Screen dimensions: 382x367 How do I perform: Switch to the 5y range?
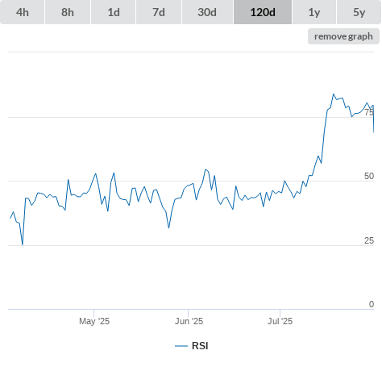(359, 12)
